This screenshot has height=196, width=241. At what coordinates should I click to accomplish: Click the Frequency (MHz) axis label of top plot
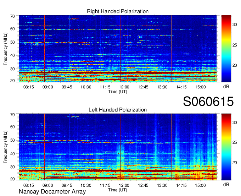(5, 49)
